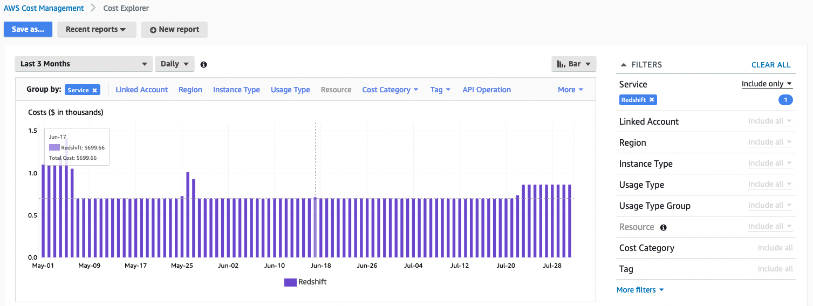Open the Cost Category group-by dropdown
This screenshot has width=813, height=306.
point(390,90)
